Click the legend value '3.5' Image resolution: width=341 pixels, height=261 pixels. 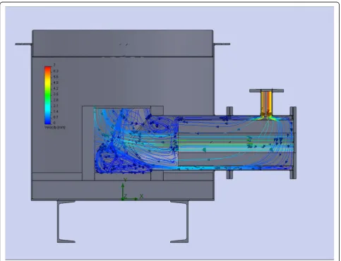coord(56,94)
